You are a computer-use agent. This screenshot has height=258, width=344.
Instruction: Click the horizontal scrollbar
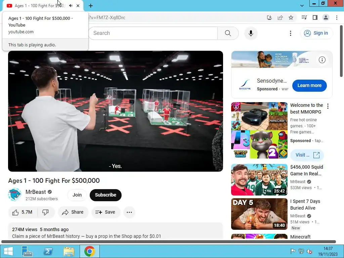169,242
